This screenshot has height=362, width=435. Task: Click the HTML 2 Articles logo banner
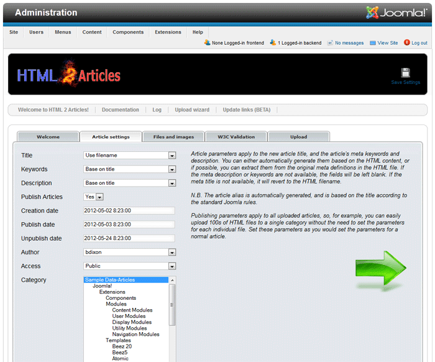pos(68,74)
